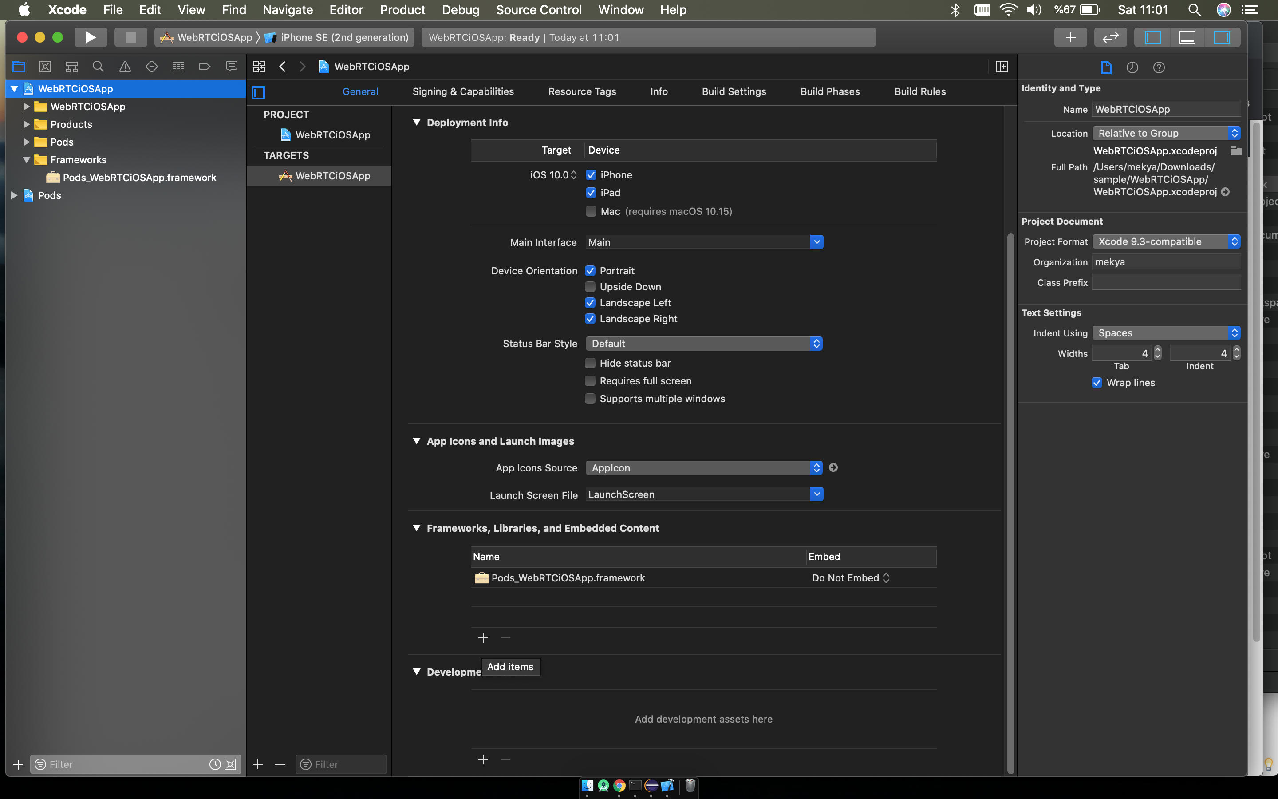Open the Debug navigator
The height and width of the screenshot is (799, 1278).
coord(178,67)
